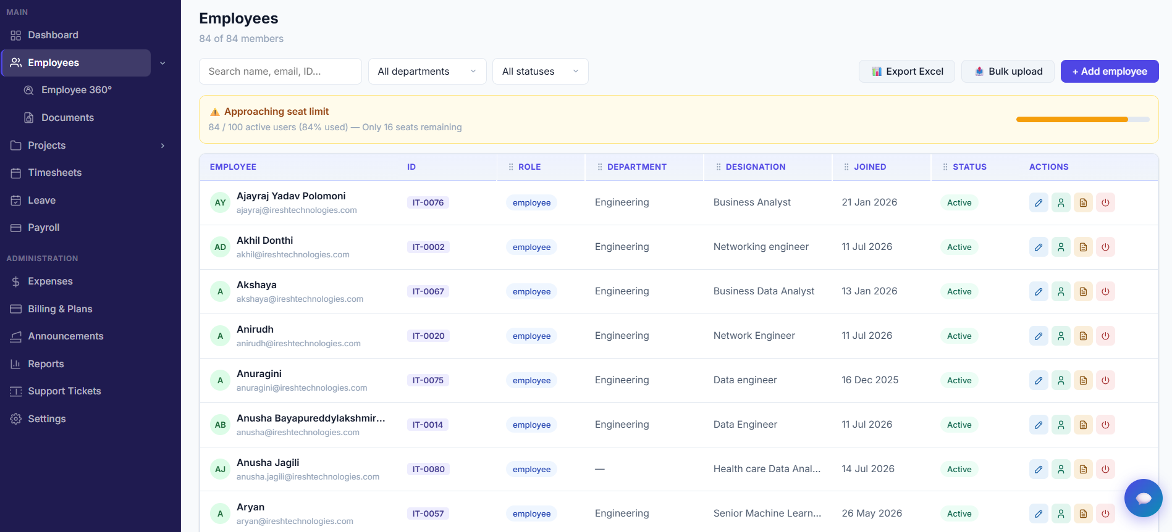Screen dimensions: 1172x532
Task: Click the Bulk upload button
Action: point(1008,72)
